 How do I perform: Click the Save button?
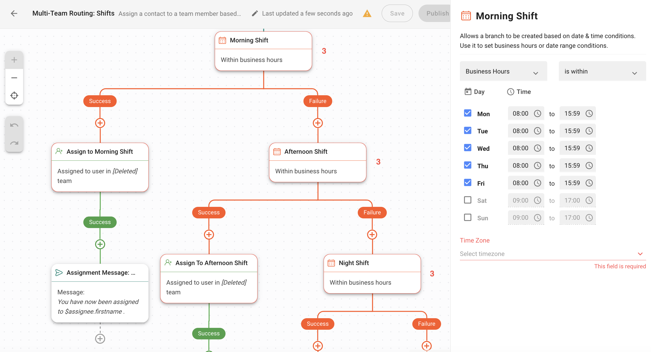coord(396,13)
